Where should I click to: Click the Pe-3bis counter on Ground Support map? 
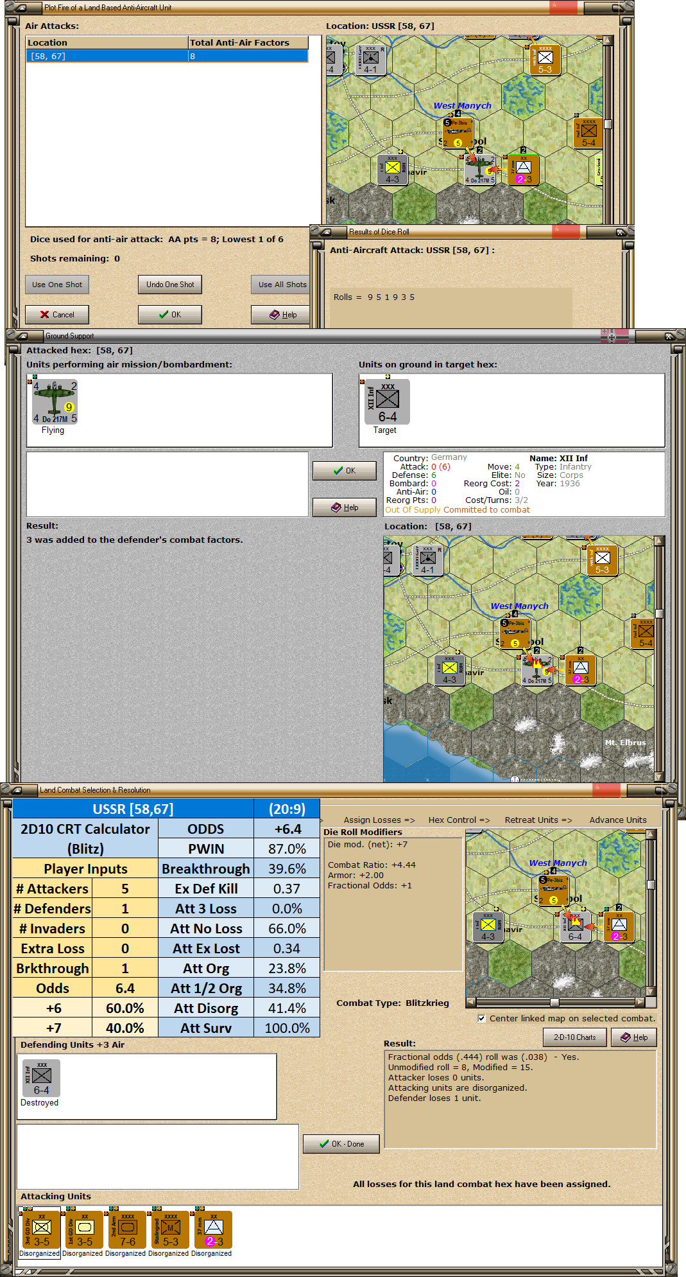[x=515, y=633]
